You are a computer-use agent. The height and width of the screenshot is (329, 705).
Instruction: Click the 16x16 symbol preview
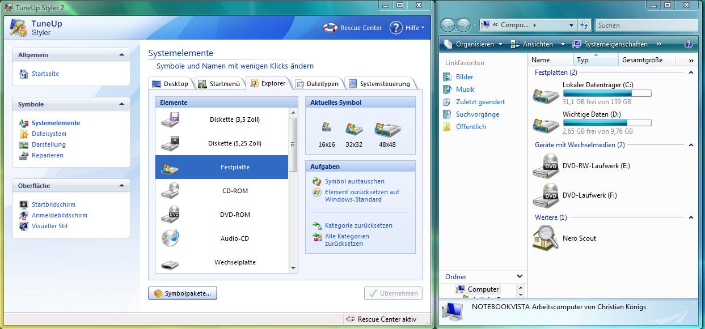pos(326,127)
